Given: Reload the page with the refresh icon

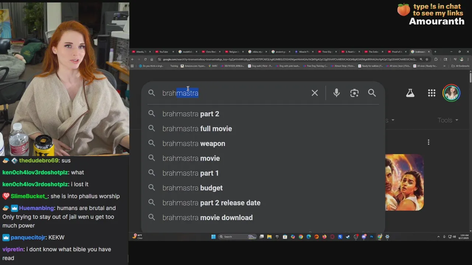Looking at the screenshot, I should pyautogui.click(x=145, y=59).
